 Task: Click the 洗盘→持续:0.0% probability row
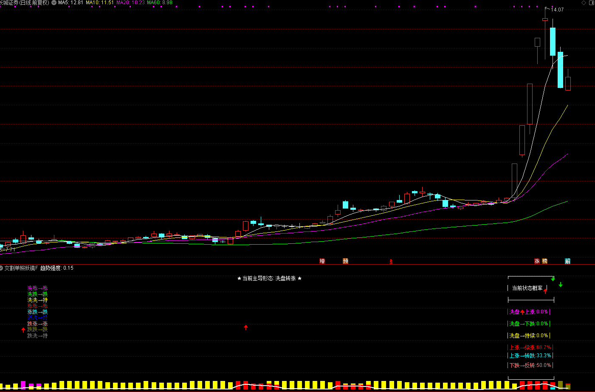529,336
